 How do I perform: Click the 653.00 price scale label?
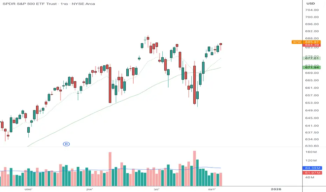(x=311, y=103)
